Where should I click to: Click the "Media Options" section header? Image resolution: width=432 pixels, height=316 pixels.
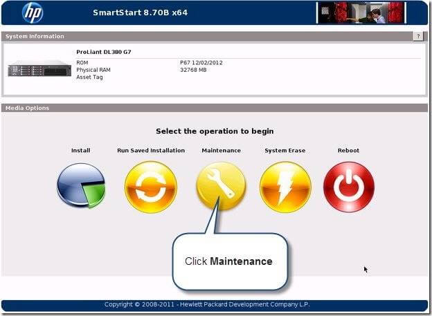coord(27,108)
